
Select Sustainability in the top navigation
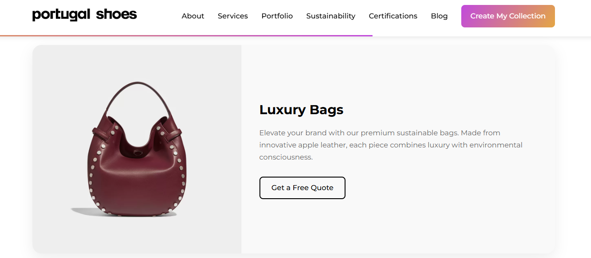point(331,16)
